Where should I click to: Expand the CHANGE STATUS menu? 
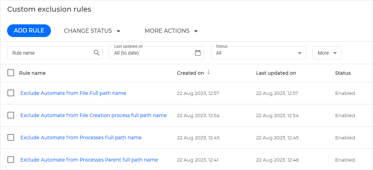coord(92,31)
